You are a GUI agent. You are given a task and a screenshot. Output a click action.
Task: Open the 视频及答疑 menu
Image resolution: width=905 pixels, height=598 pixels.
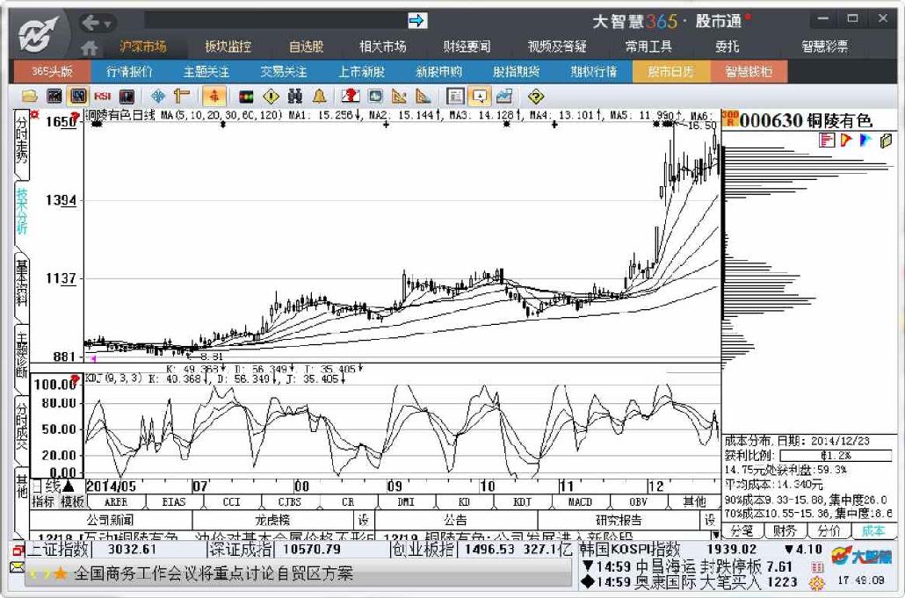pyautogui.click(x=557, y=47)
